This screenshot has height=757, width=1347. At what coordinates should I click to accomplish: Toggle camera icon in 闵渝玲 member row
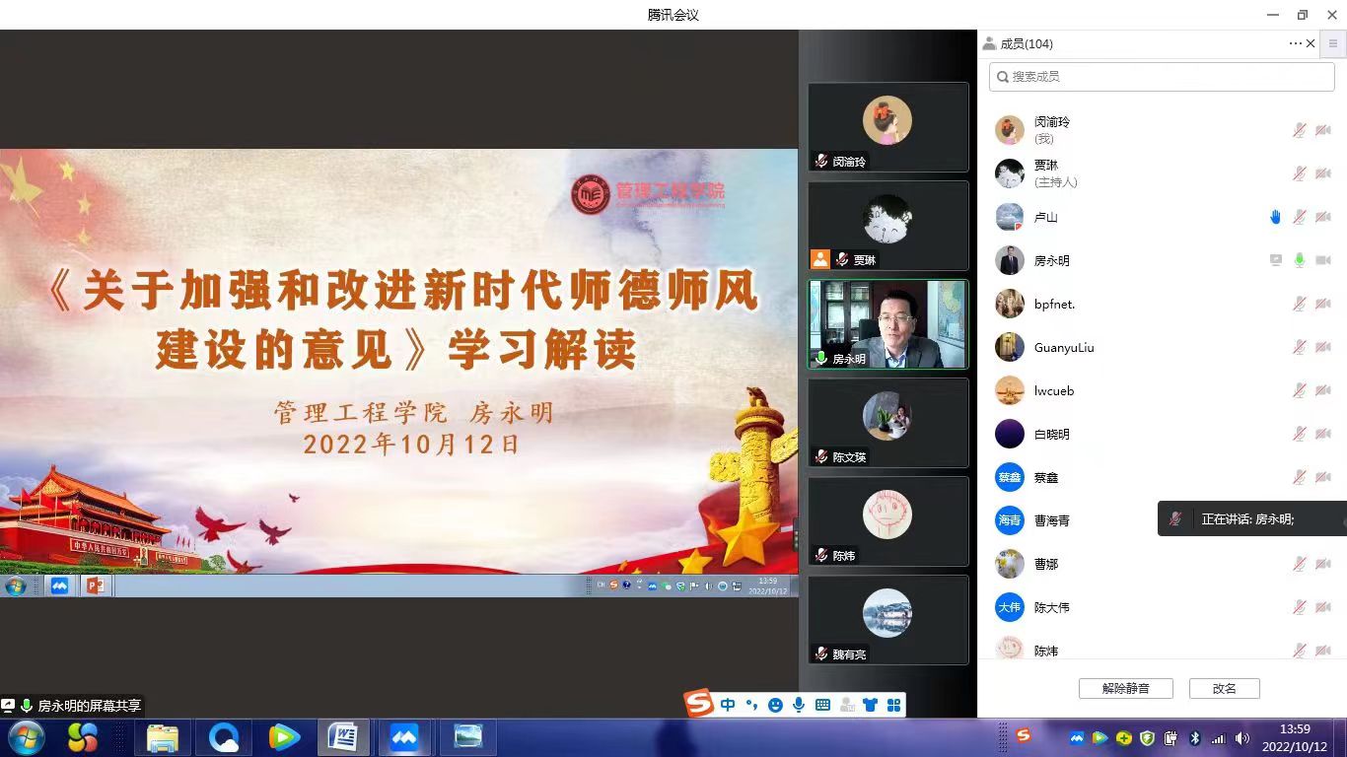click(1323, 130)
